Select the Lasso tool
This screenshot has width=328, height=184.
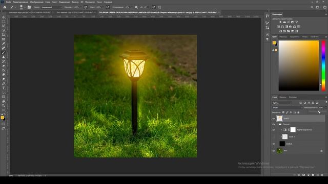(x=4, y=26)
